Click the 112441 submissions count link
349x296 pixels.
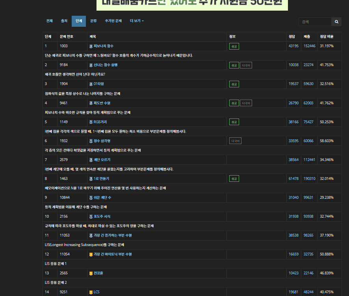coord(309,160)
